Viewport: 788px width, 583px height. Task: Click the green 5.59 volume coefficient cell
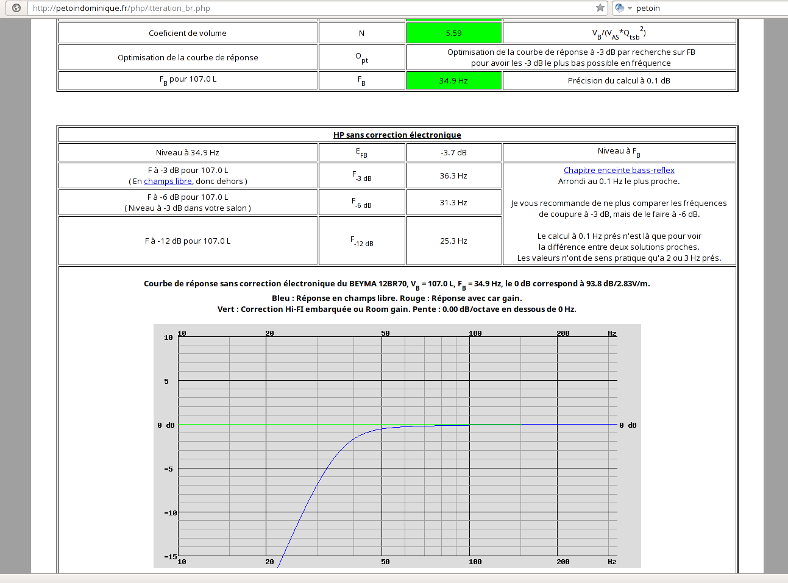point(453,34)
